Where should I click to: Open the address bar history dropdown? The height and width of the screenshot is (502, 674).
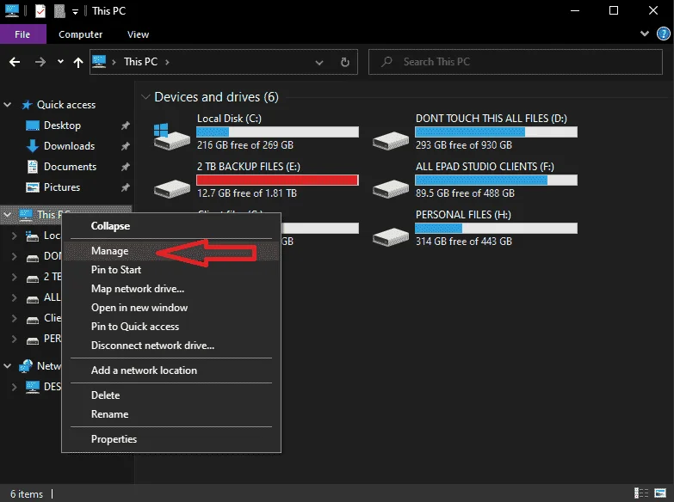319,63
